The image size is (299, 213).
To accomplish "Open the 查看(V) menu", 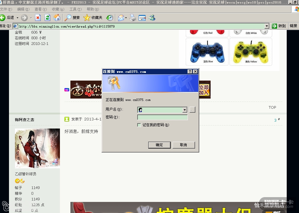I will click(40, 9).
